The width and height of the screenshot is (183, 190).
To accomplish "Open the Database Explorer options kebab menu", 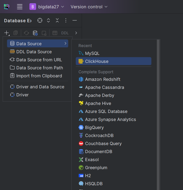I will coord(66,21).
